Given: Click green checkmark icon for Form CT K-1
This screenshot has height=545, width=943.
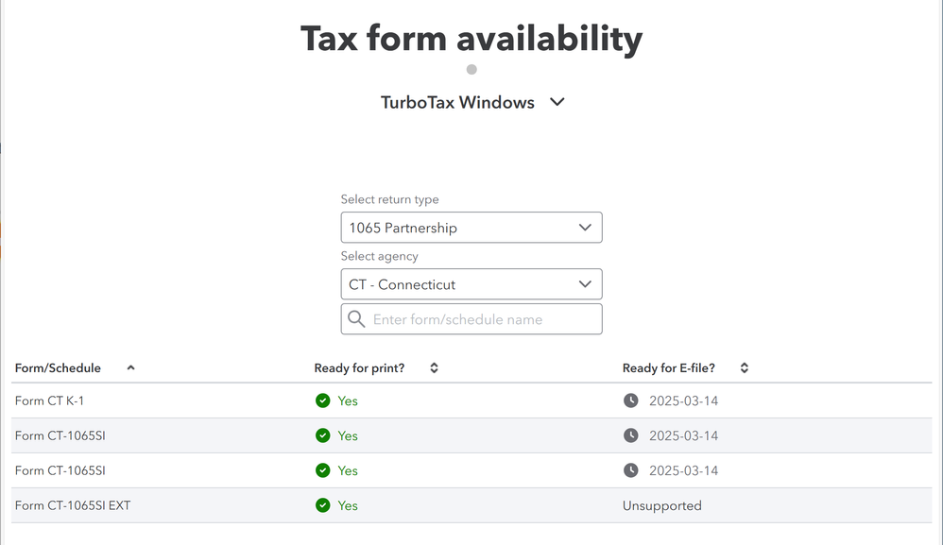Looking at the screenshot, I should (323, 400).
